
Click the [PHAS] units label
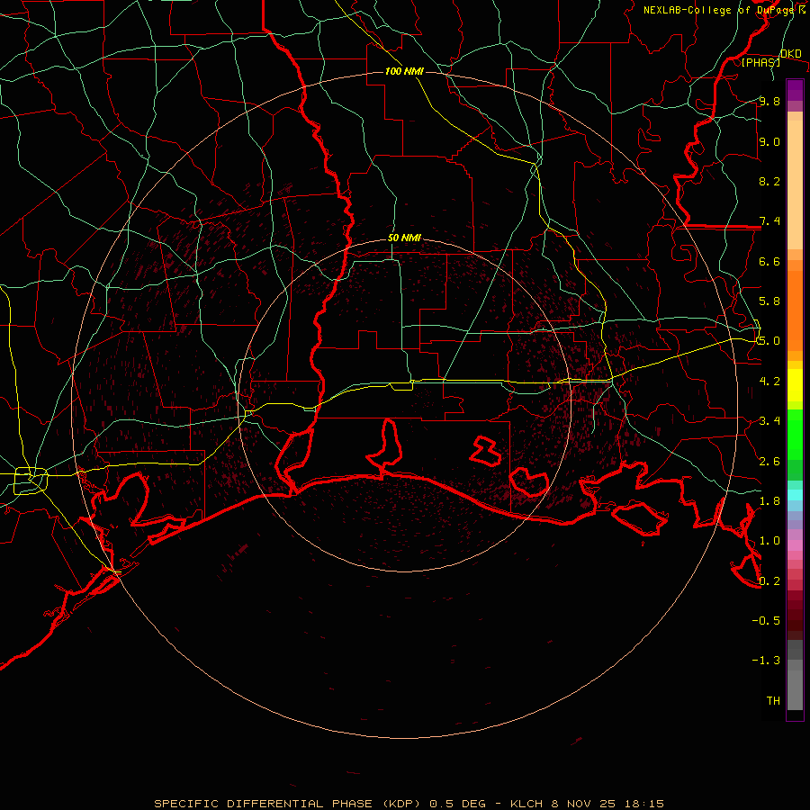tap(760, 62)
